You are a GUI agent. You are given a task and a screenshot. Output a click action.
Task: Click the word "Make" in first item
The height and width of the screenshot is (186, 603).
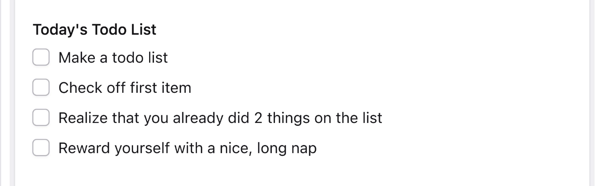[77, 58]
